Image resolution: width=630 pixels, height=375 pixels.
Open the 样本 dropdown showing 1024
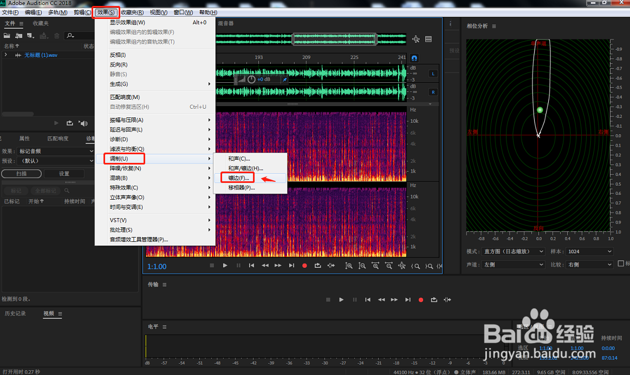click(589, 251)
